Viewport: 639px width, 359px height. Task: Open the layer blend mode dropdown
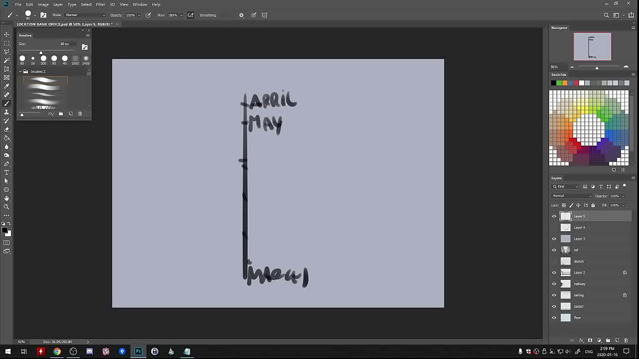[x=571, y=196]
